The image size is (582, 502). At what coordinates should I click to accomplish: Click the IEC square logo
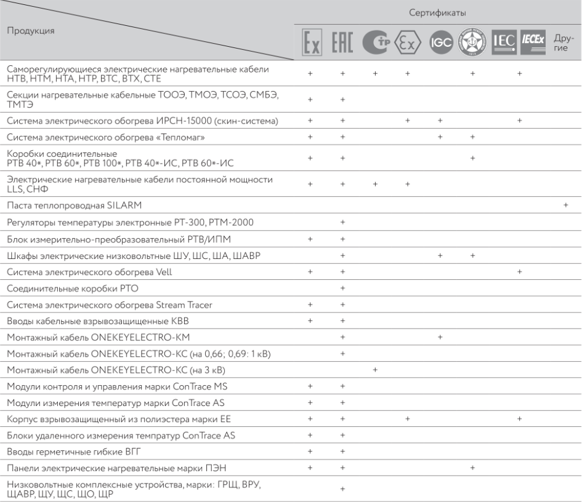[x=504, y=42]
